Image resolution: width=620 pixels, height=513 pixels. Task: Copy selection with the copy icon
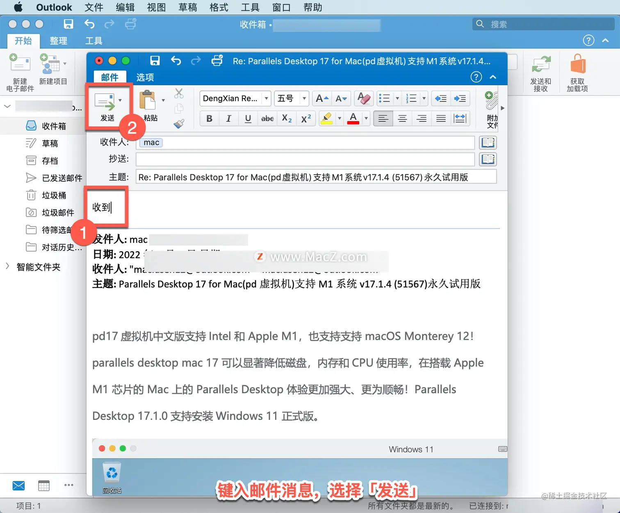coord(179,109)
